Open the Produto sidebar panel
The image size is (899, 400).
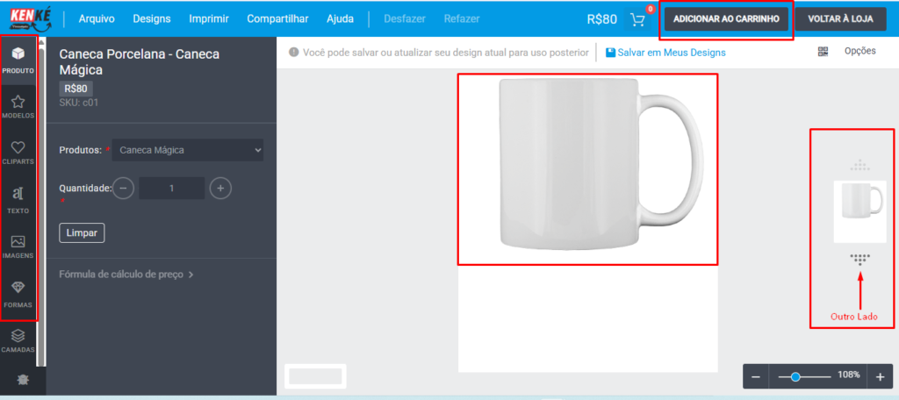coord(18,60)
